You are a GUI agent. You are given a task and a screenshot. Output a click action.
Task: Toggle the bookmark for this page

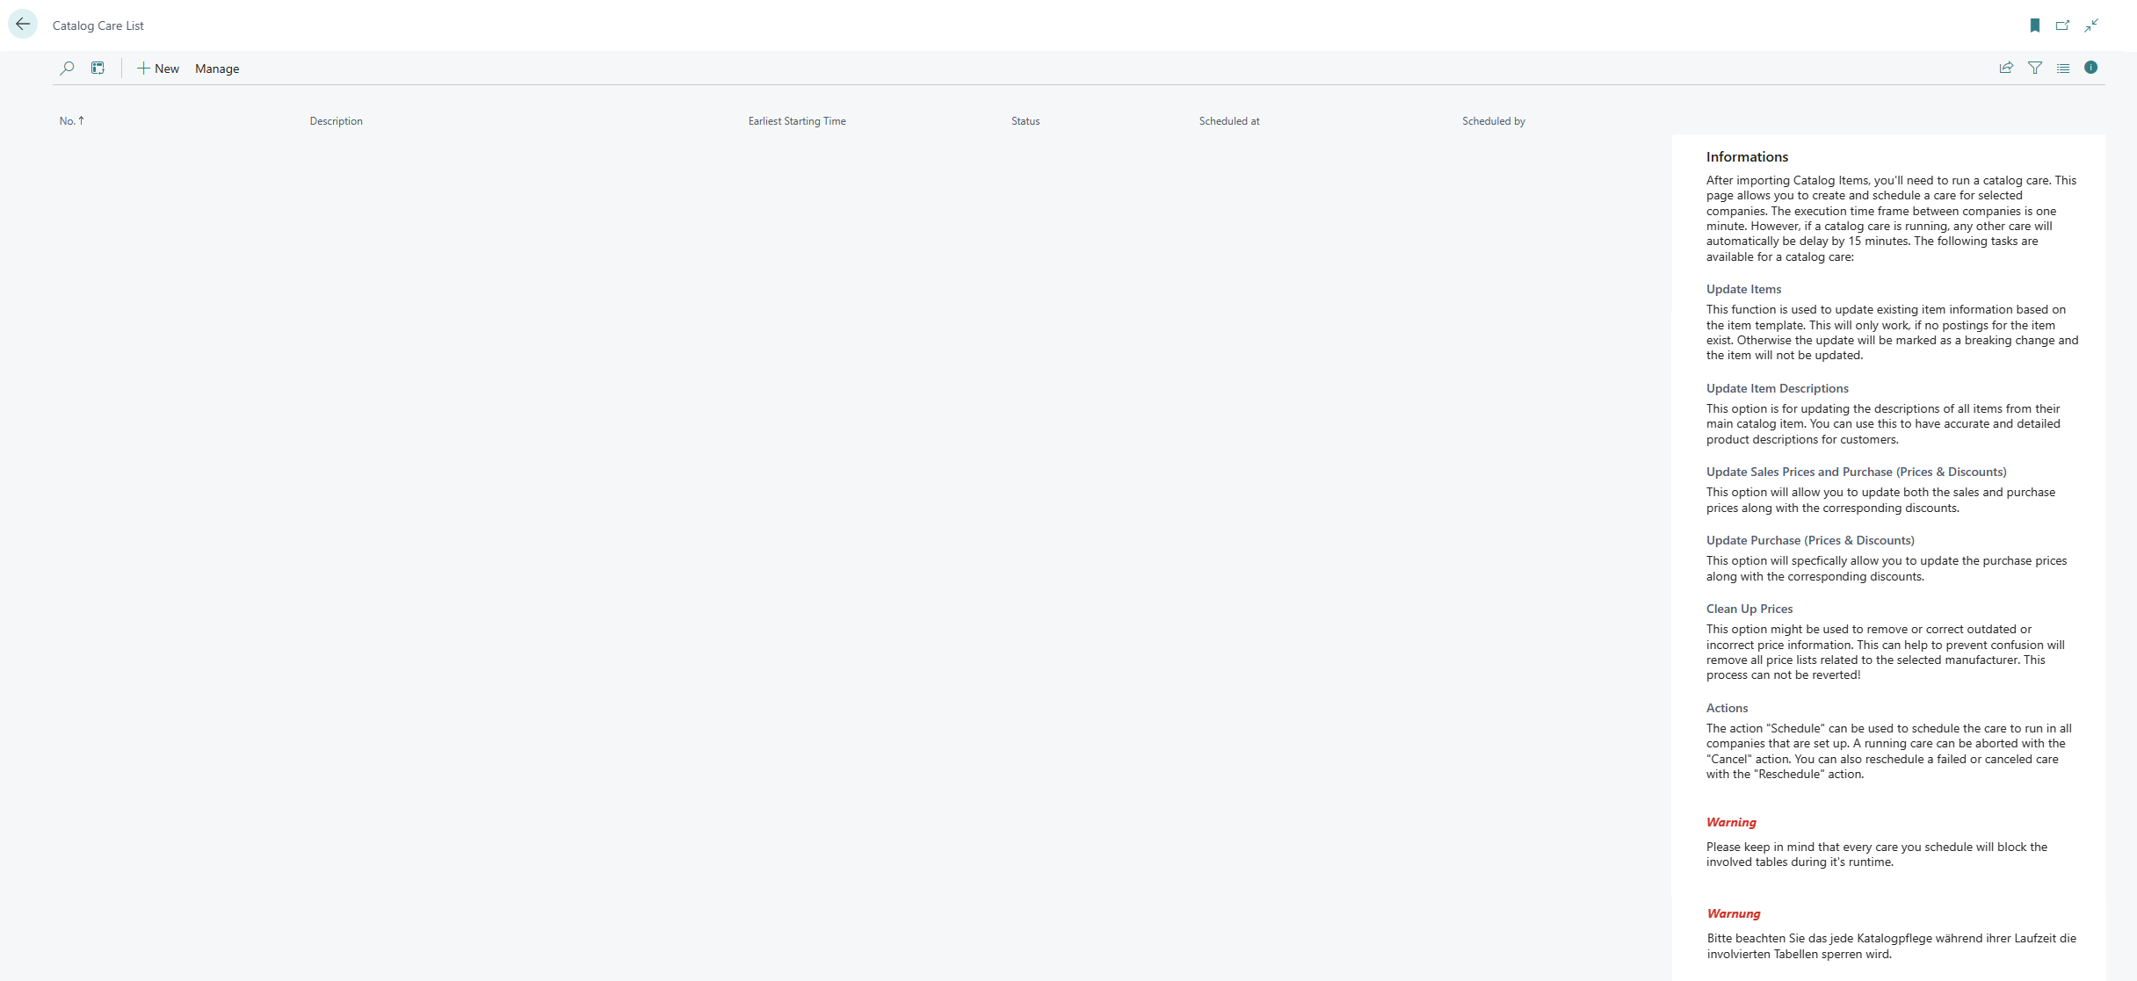pyautogui.click(x=2035, y=25)
